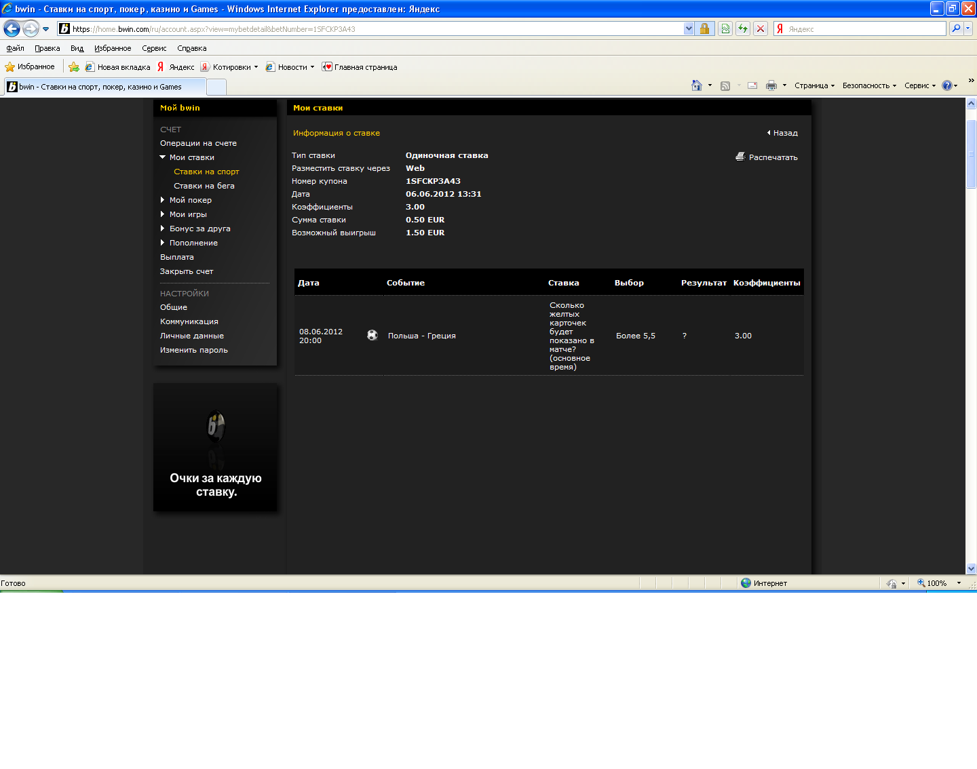The height and width of the screenshot is (769, 977).
Task: Open the blue Help question mark icon
Action: pyautogui.click(x=946, y=85)
